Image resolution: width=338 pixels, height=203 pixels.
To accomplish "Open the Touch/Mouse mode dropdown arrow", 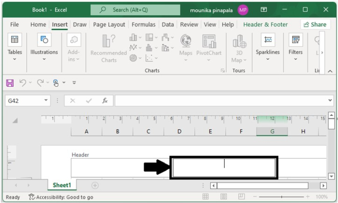I will pyautogui.click(x=64, y=82).
